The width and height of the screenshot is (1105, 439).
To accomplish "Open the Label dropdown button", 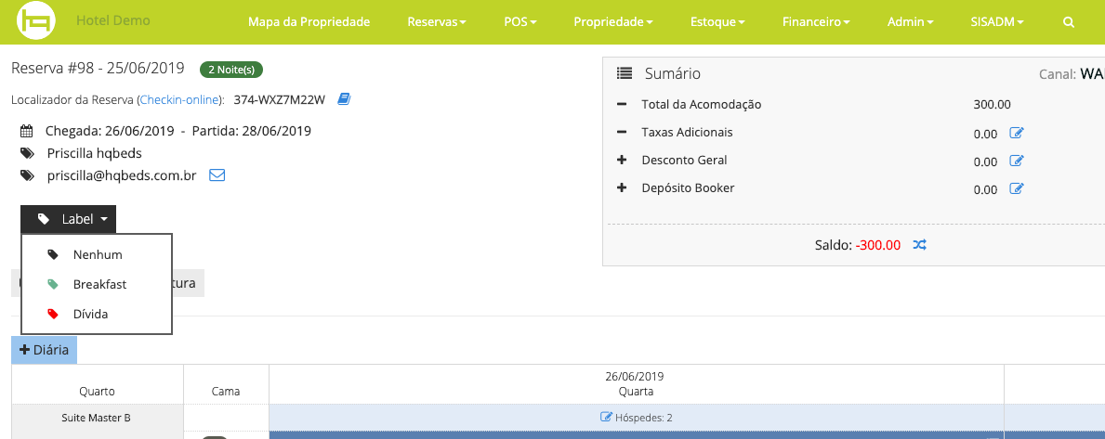I will [x=69, y=219].
